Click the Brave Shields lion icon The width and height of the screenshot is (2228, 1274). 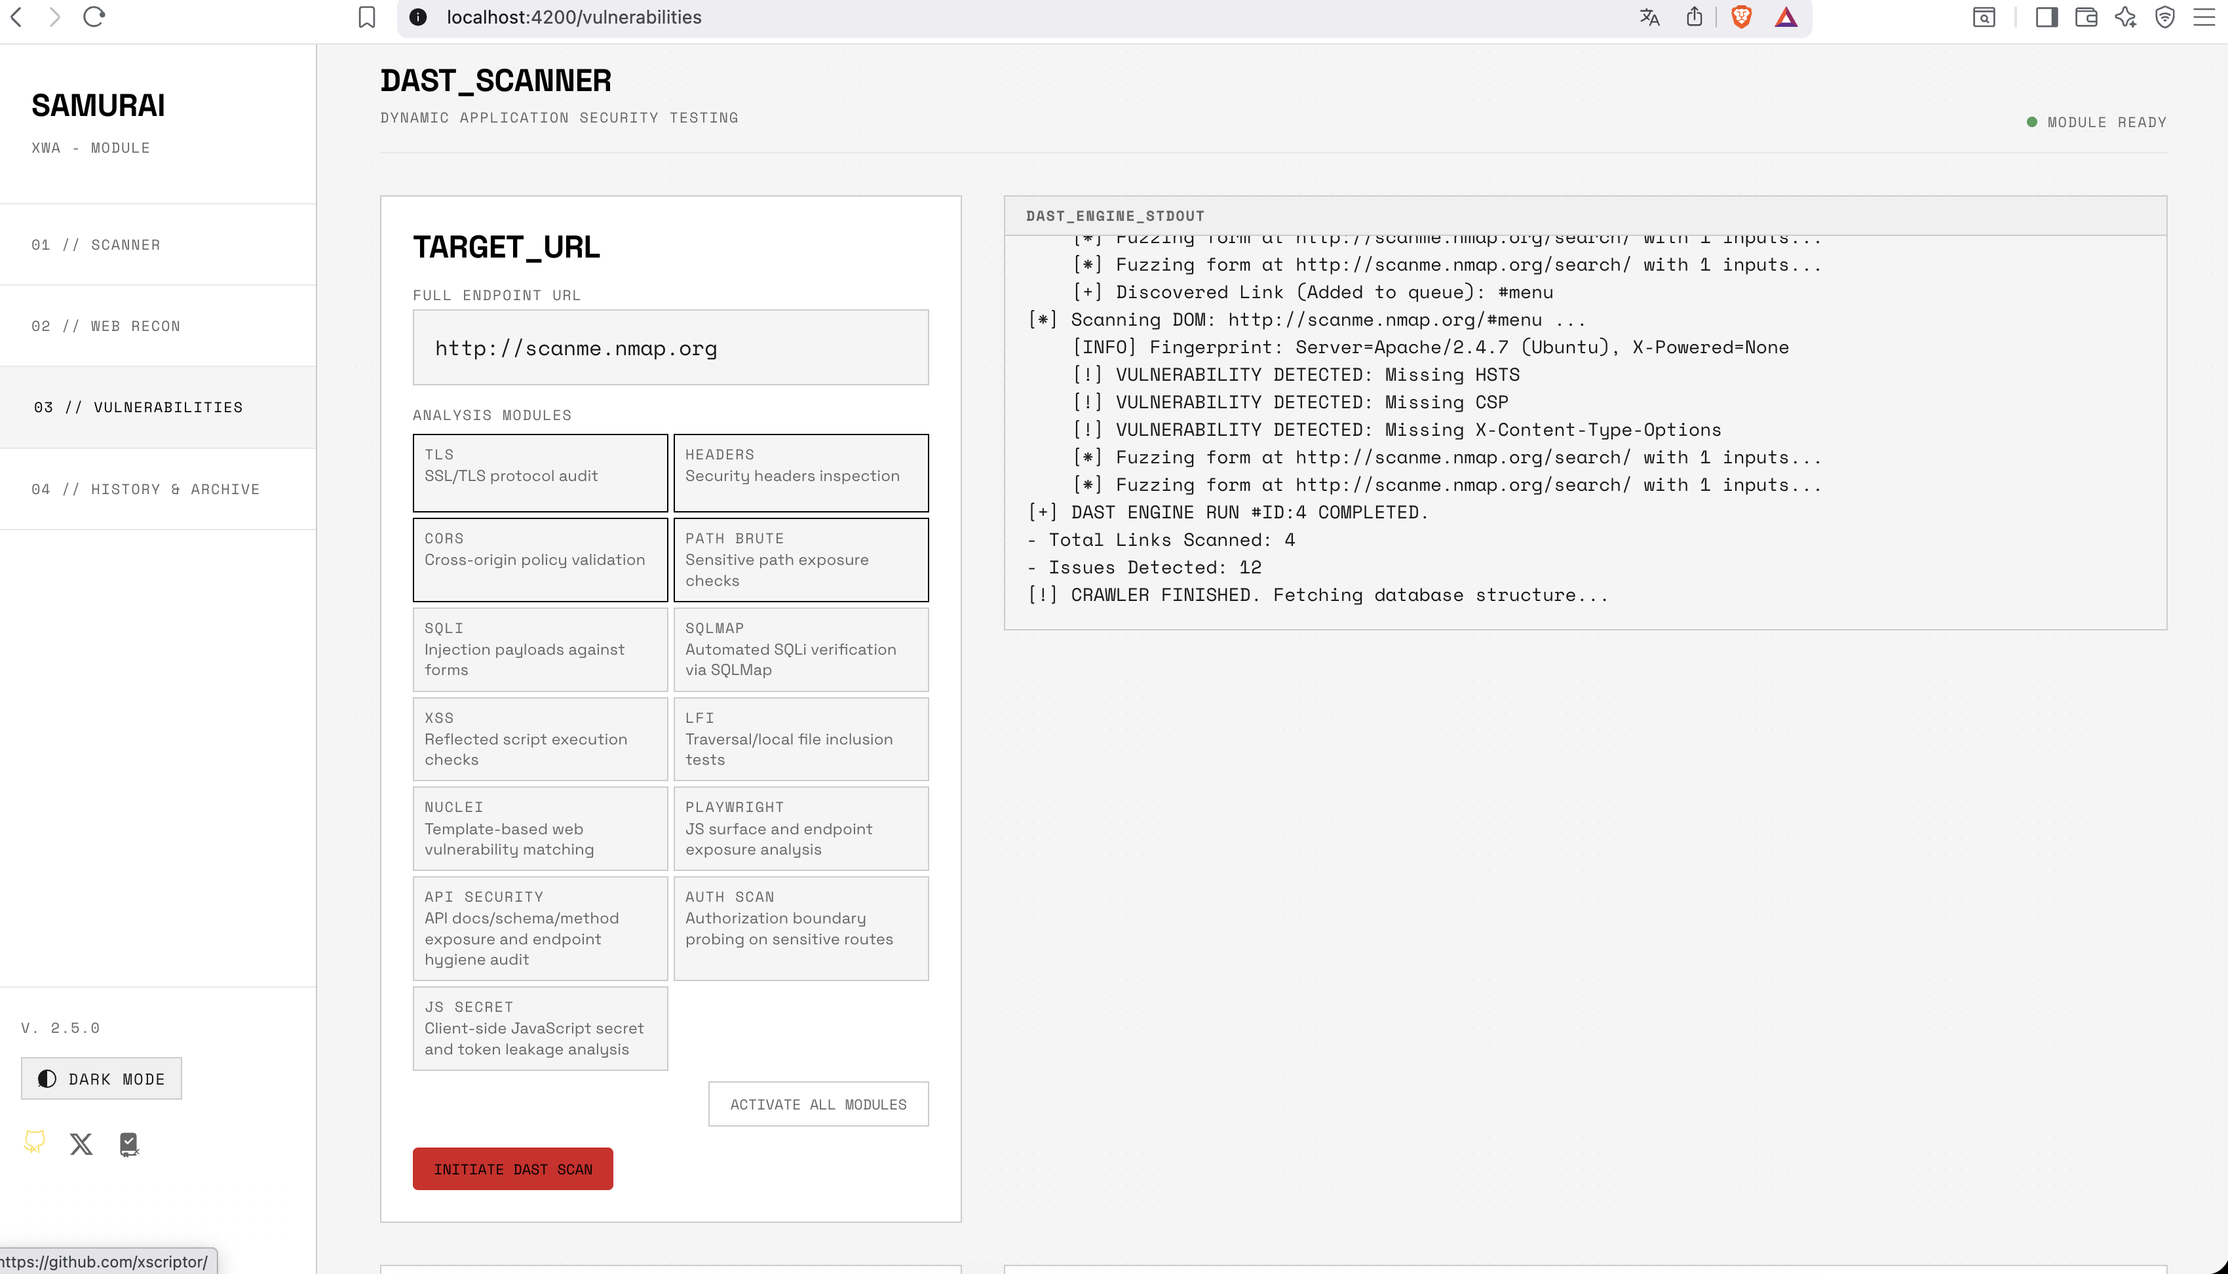click(1740, 18)
